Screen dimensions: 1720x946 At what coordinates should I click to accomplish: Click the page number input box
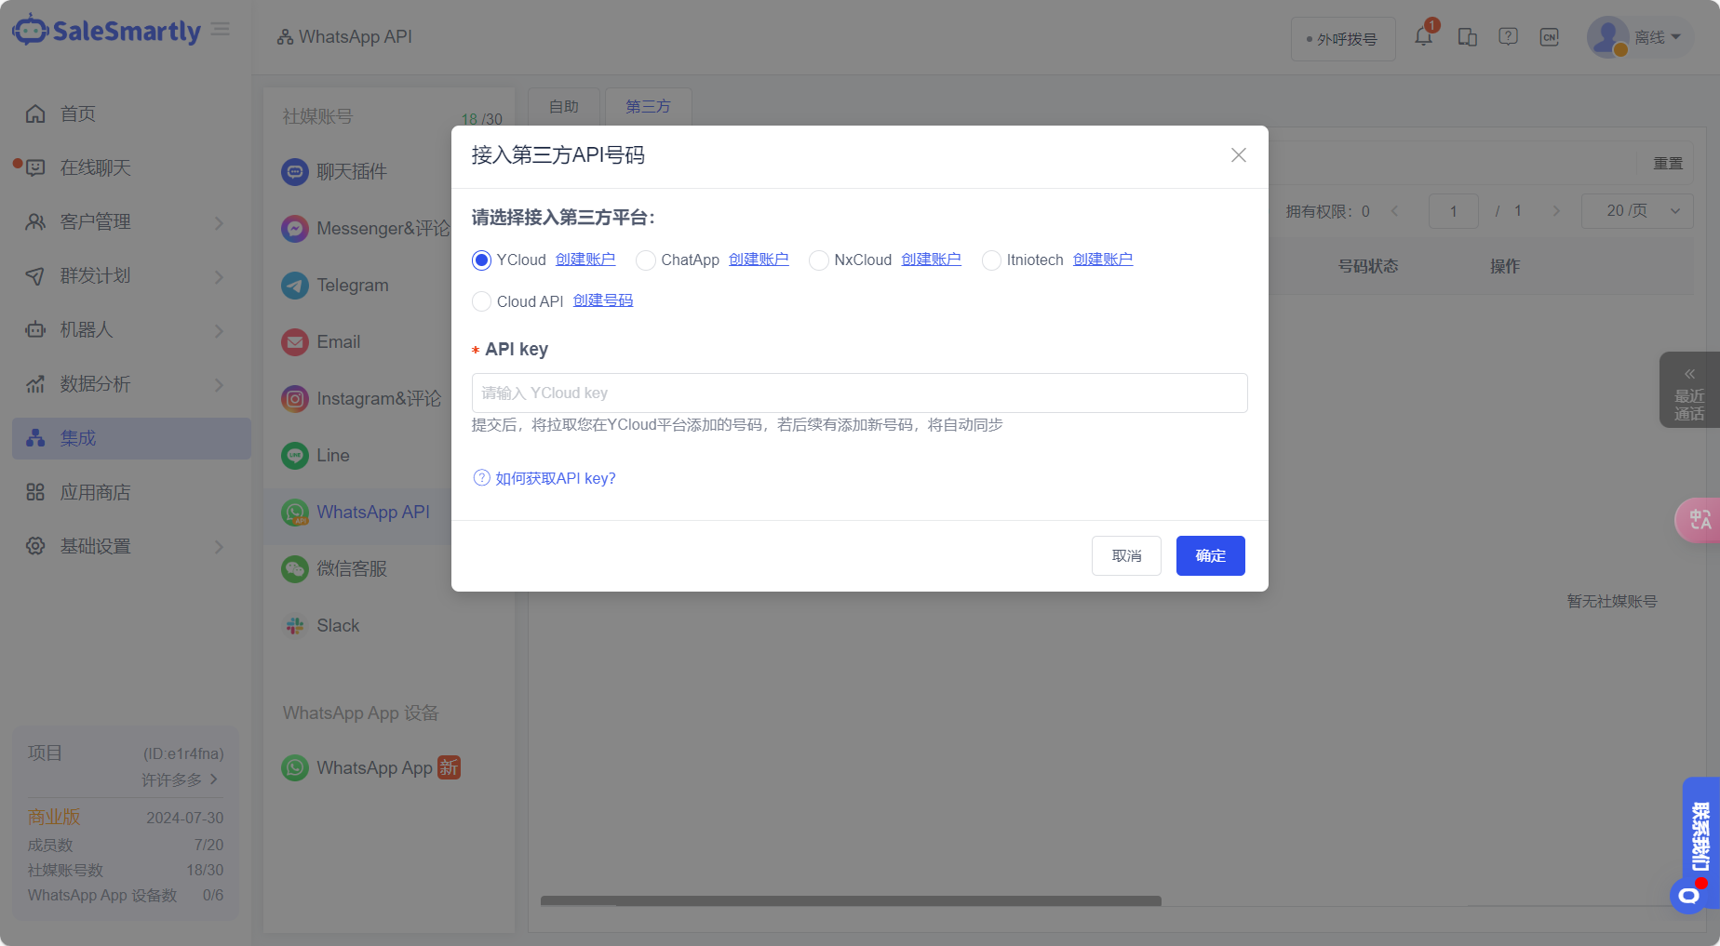tap(1454, 211)
